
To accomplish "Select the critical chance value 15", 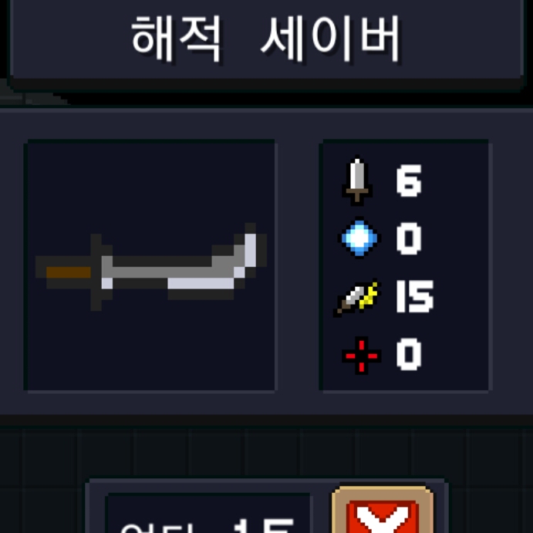I will (415, 296).
